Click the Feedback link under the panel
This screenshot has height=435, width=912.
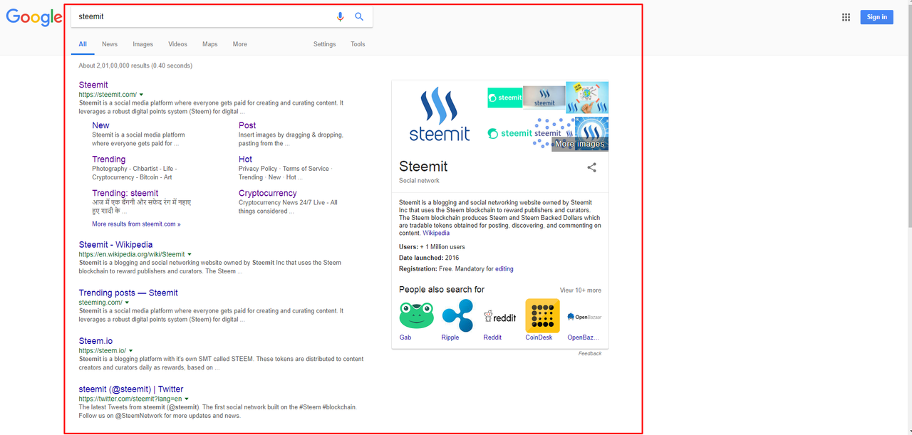pos(590,354)
